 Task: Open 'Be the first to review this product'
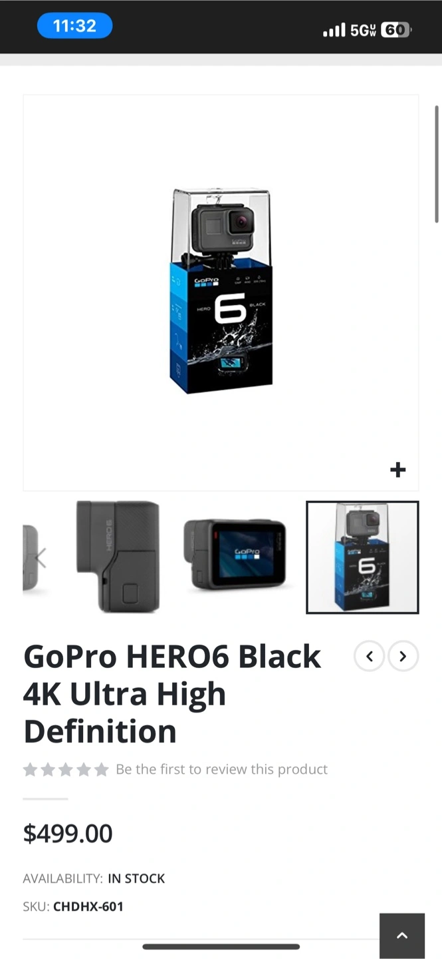221,769
